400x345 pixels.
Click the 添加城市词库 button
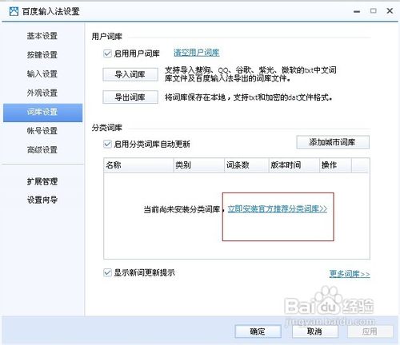[333, 142]
